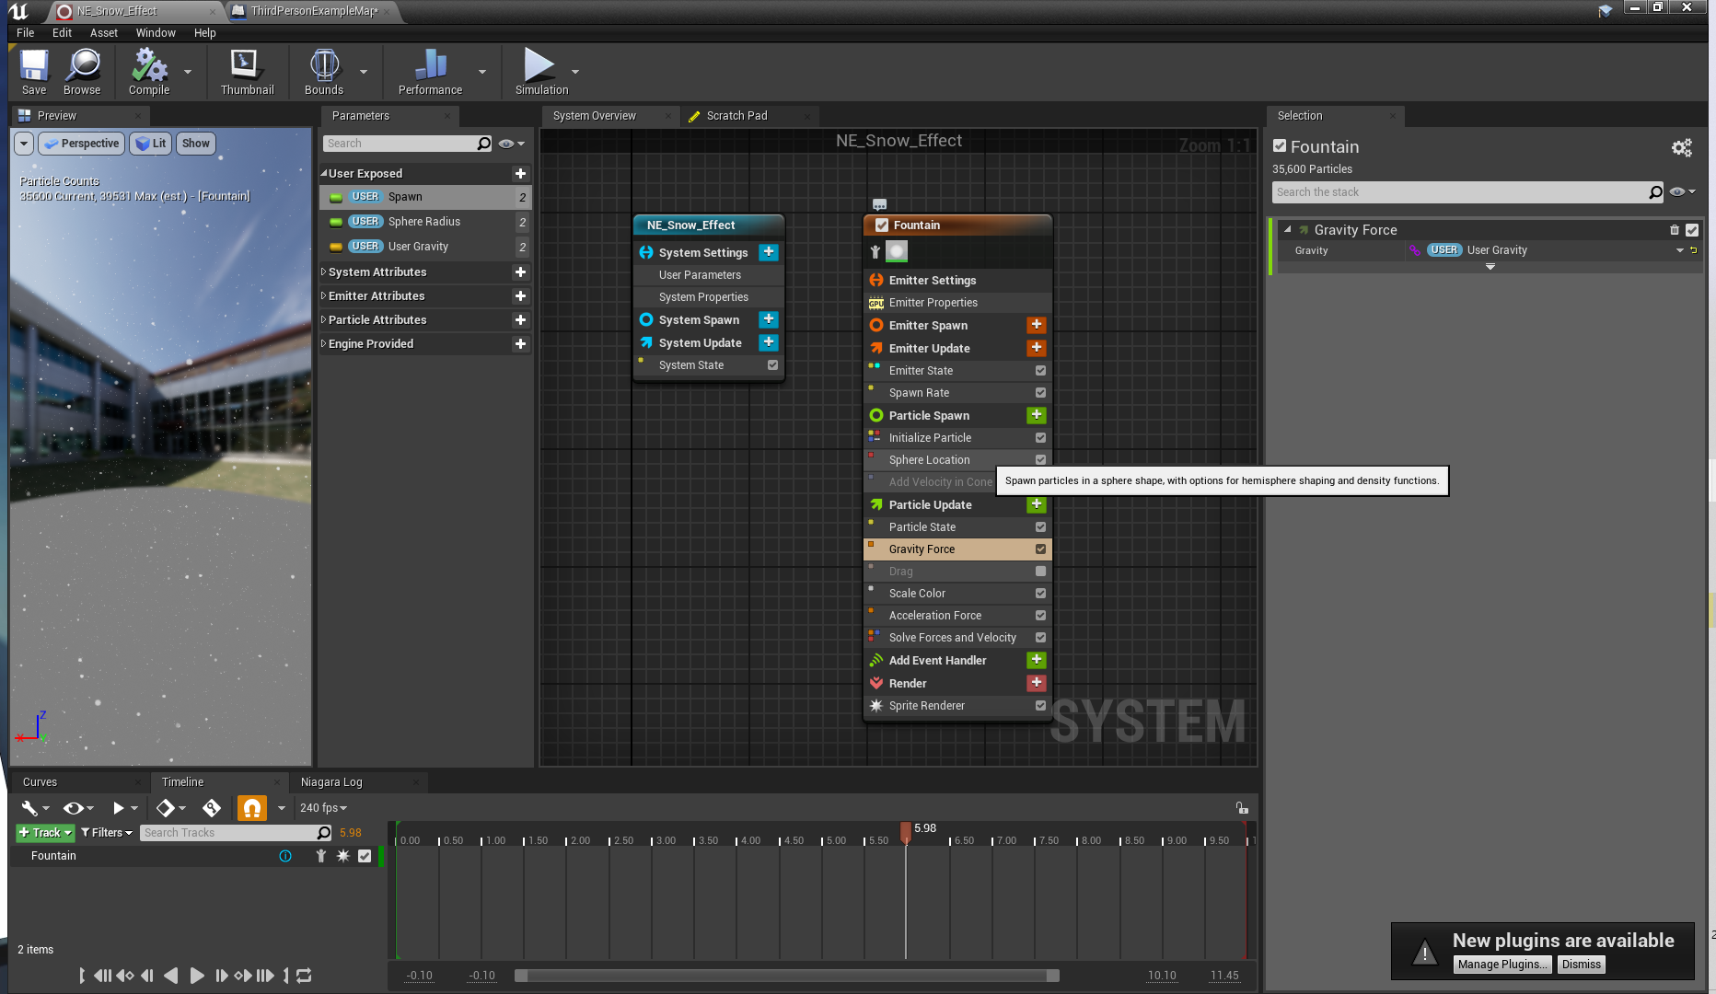Screen dimensions: 1716x994
Task: Open Bounds options dropdown arrow
Action: pyautogui.click(x=364, y=72)
